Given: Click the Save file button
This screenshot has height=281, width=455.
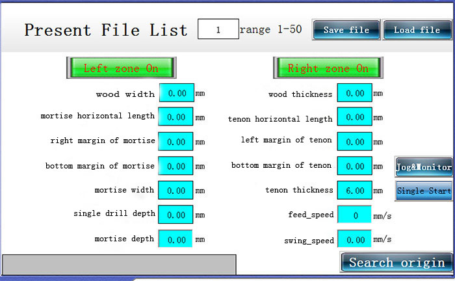Looking at the screenshot, I should point(346,30).
